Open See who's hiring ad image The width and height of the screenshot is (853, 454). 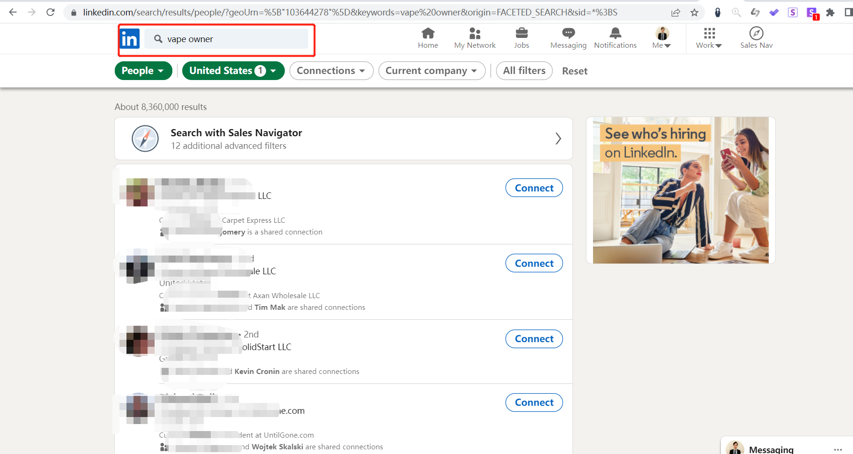(681, 190)
